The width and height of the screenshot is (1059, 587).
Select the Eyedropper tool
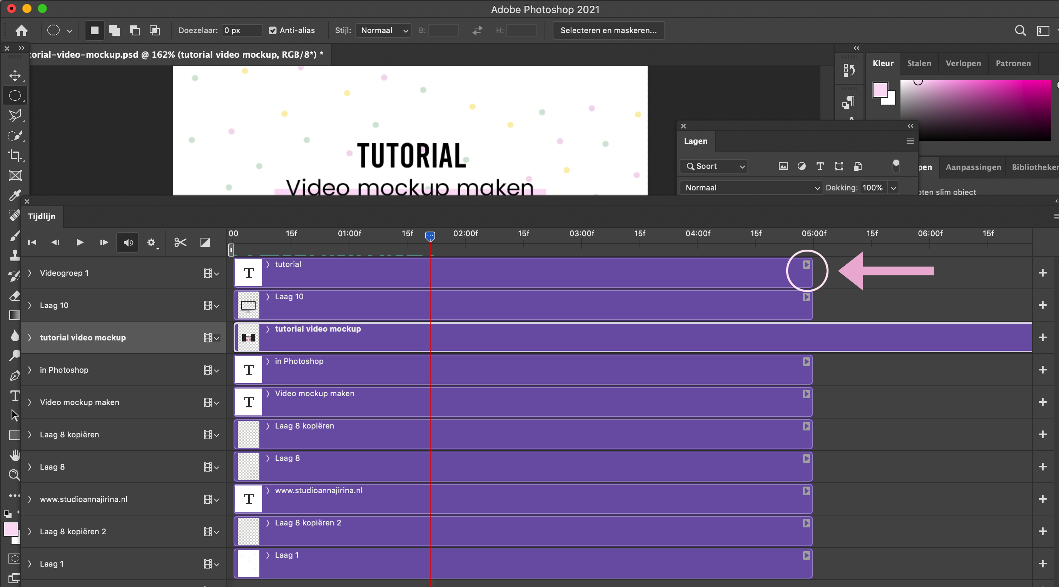[15, 195]
